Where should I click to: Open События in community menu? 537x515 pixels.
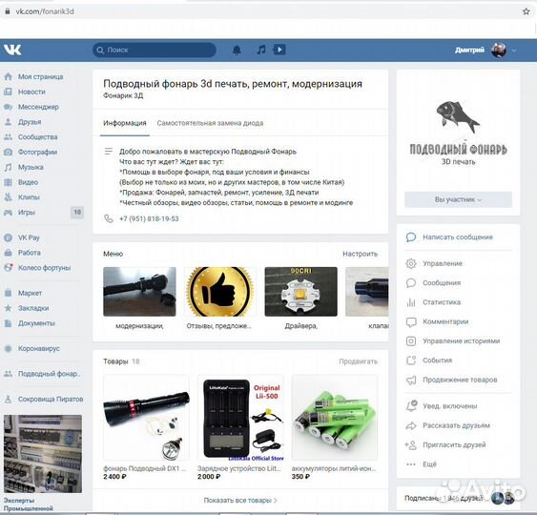(429, 360)
